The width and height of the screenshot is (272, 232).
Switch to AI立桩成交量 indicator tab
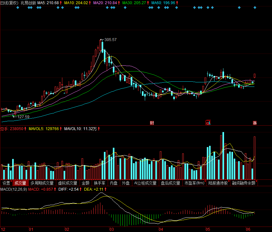[x=145, y=183]
